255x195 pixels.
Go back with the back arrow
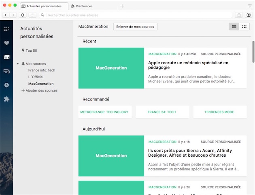[6, 15]
